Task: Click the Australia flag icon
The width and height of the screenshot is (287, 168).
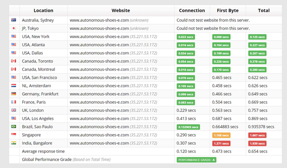Action: tap(14, 20)
